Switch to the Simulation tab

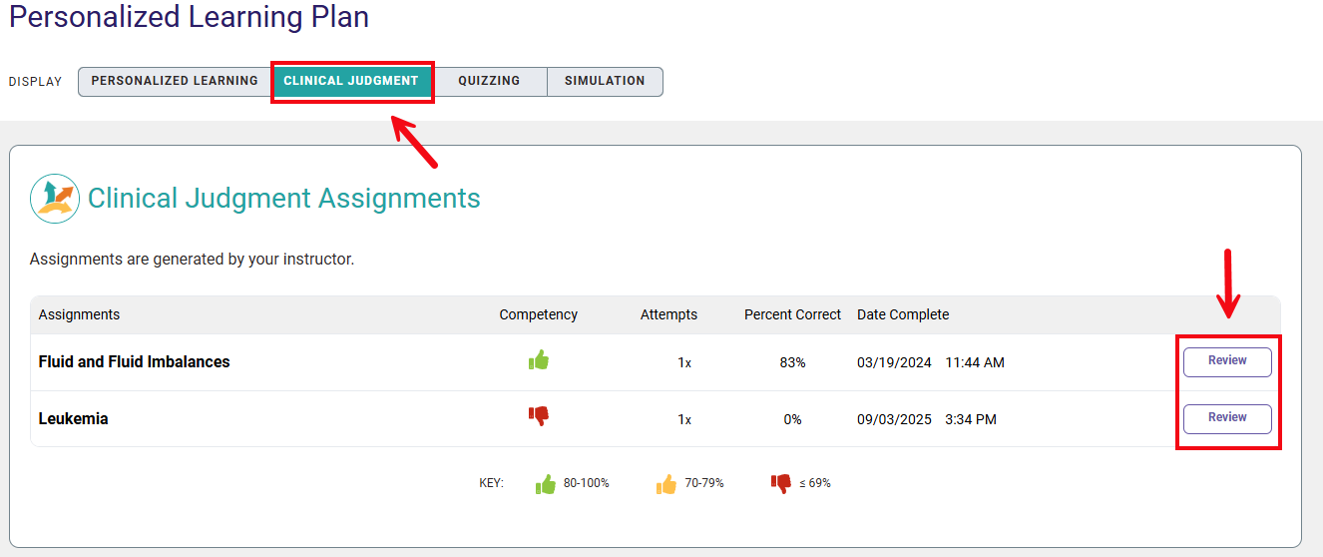click(605, 82)
